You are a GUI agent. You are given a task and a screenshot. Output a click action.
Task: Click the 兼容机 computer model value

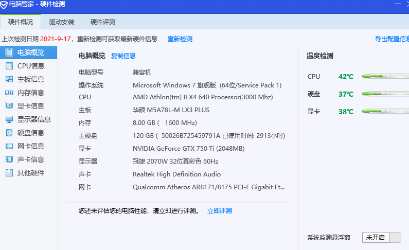point(142,72)
